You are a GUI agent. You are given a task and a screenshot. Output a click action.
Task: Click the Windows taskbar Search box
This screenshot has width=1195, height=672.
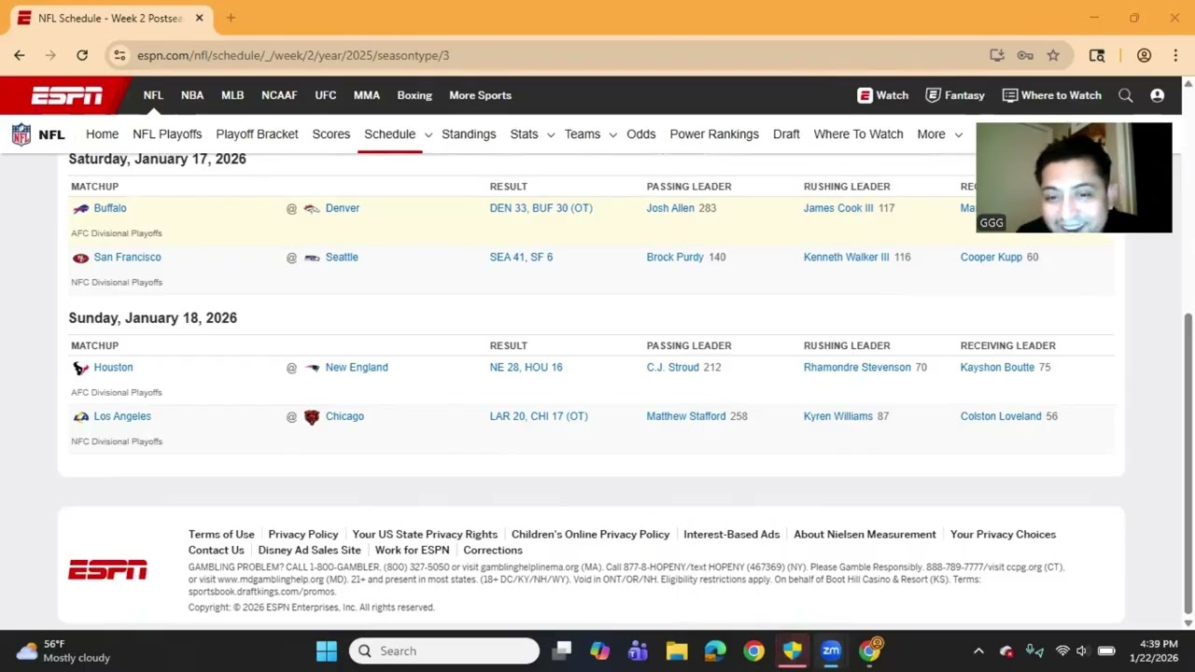point(444,651)
